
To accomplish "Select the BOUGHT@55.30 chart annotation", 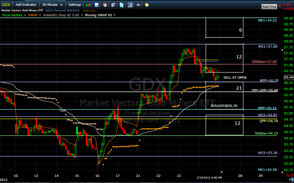I will coord(224,106).
